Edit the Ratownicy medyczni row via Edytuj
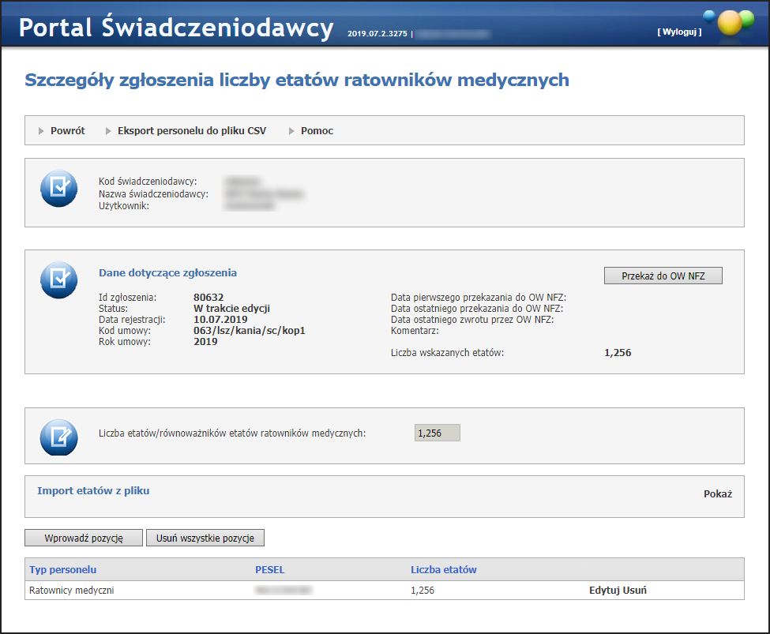This screenshot has height=634, width=770. (x=604, y=591)
